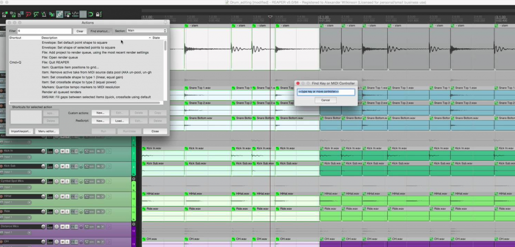515x247 pixels.
Task: Click the red Undo toolbar icon
Action: pyautogui.click(x=29, y=14)
